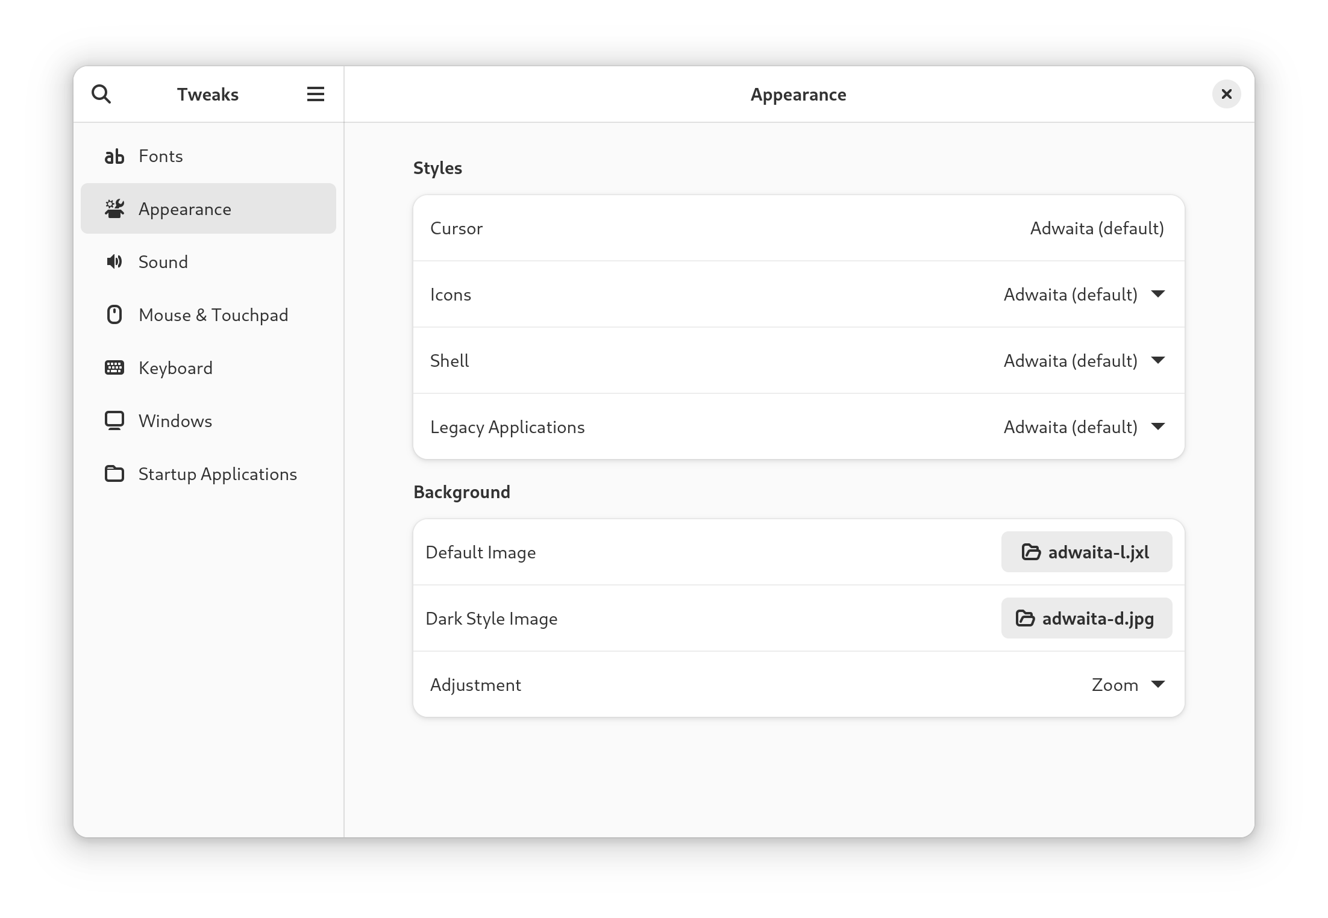The image size is (1328, 918).
Task: Click the Windows monitor icon
Action: (114, 420)
